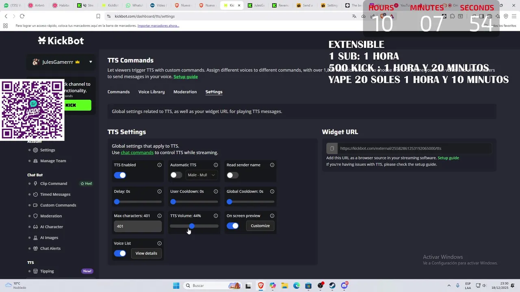Reload the page in the browser
The image size is (520, 292).
(x=22, y=16)
